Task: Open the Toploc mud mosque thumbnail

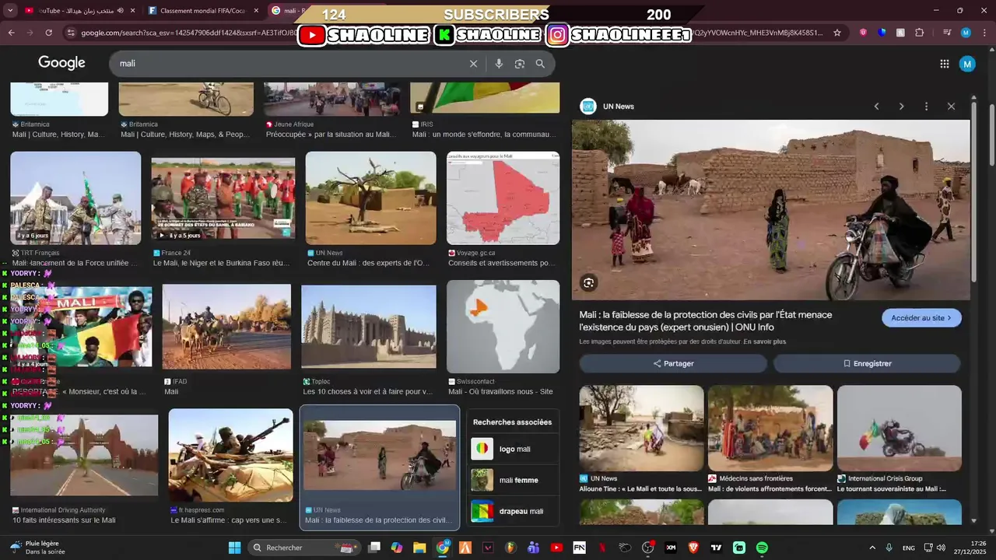Action: click(x=369, y=327)
